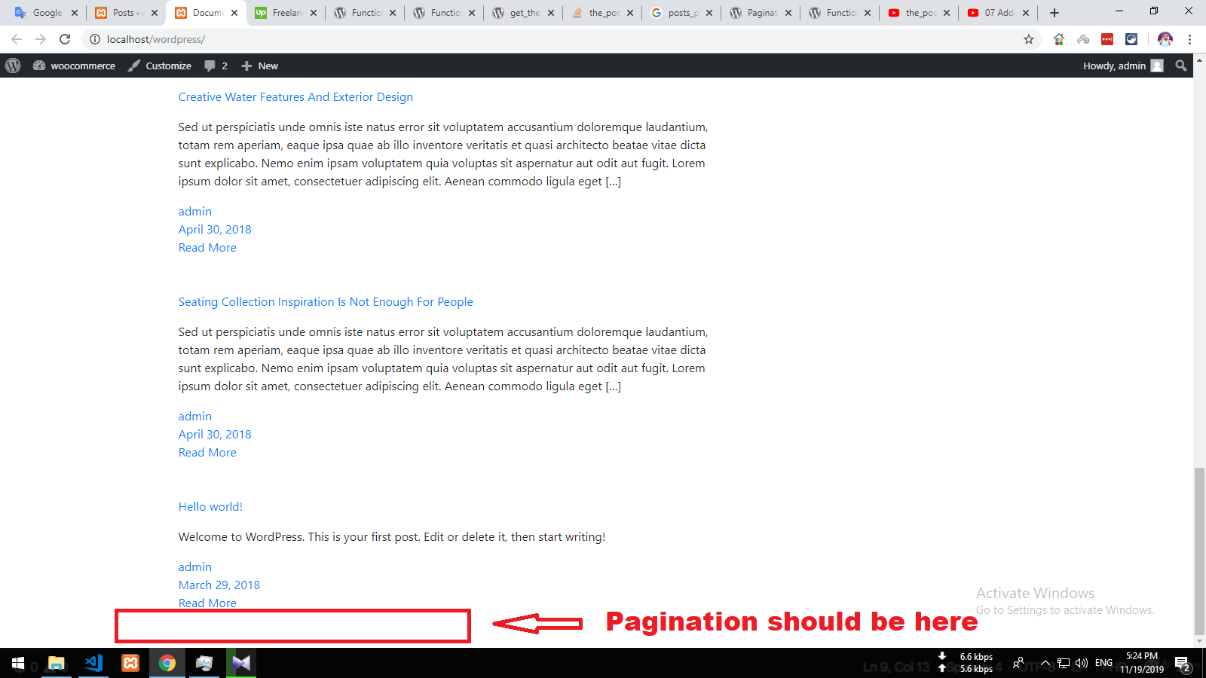The width and height of the screenshot is (1206, 678).
Task: Click the page's vertical scrollbar thumb
Action: [x=1199, y=550]
